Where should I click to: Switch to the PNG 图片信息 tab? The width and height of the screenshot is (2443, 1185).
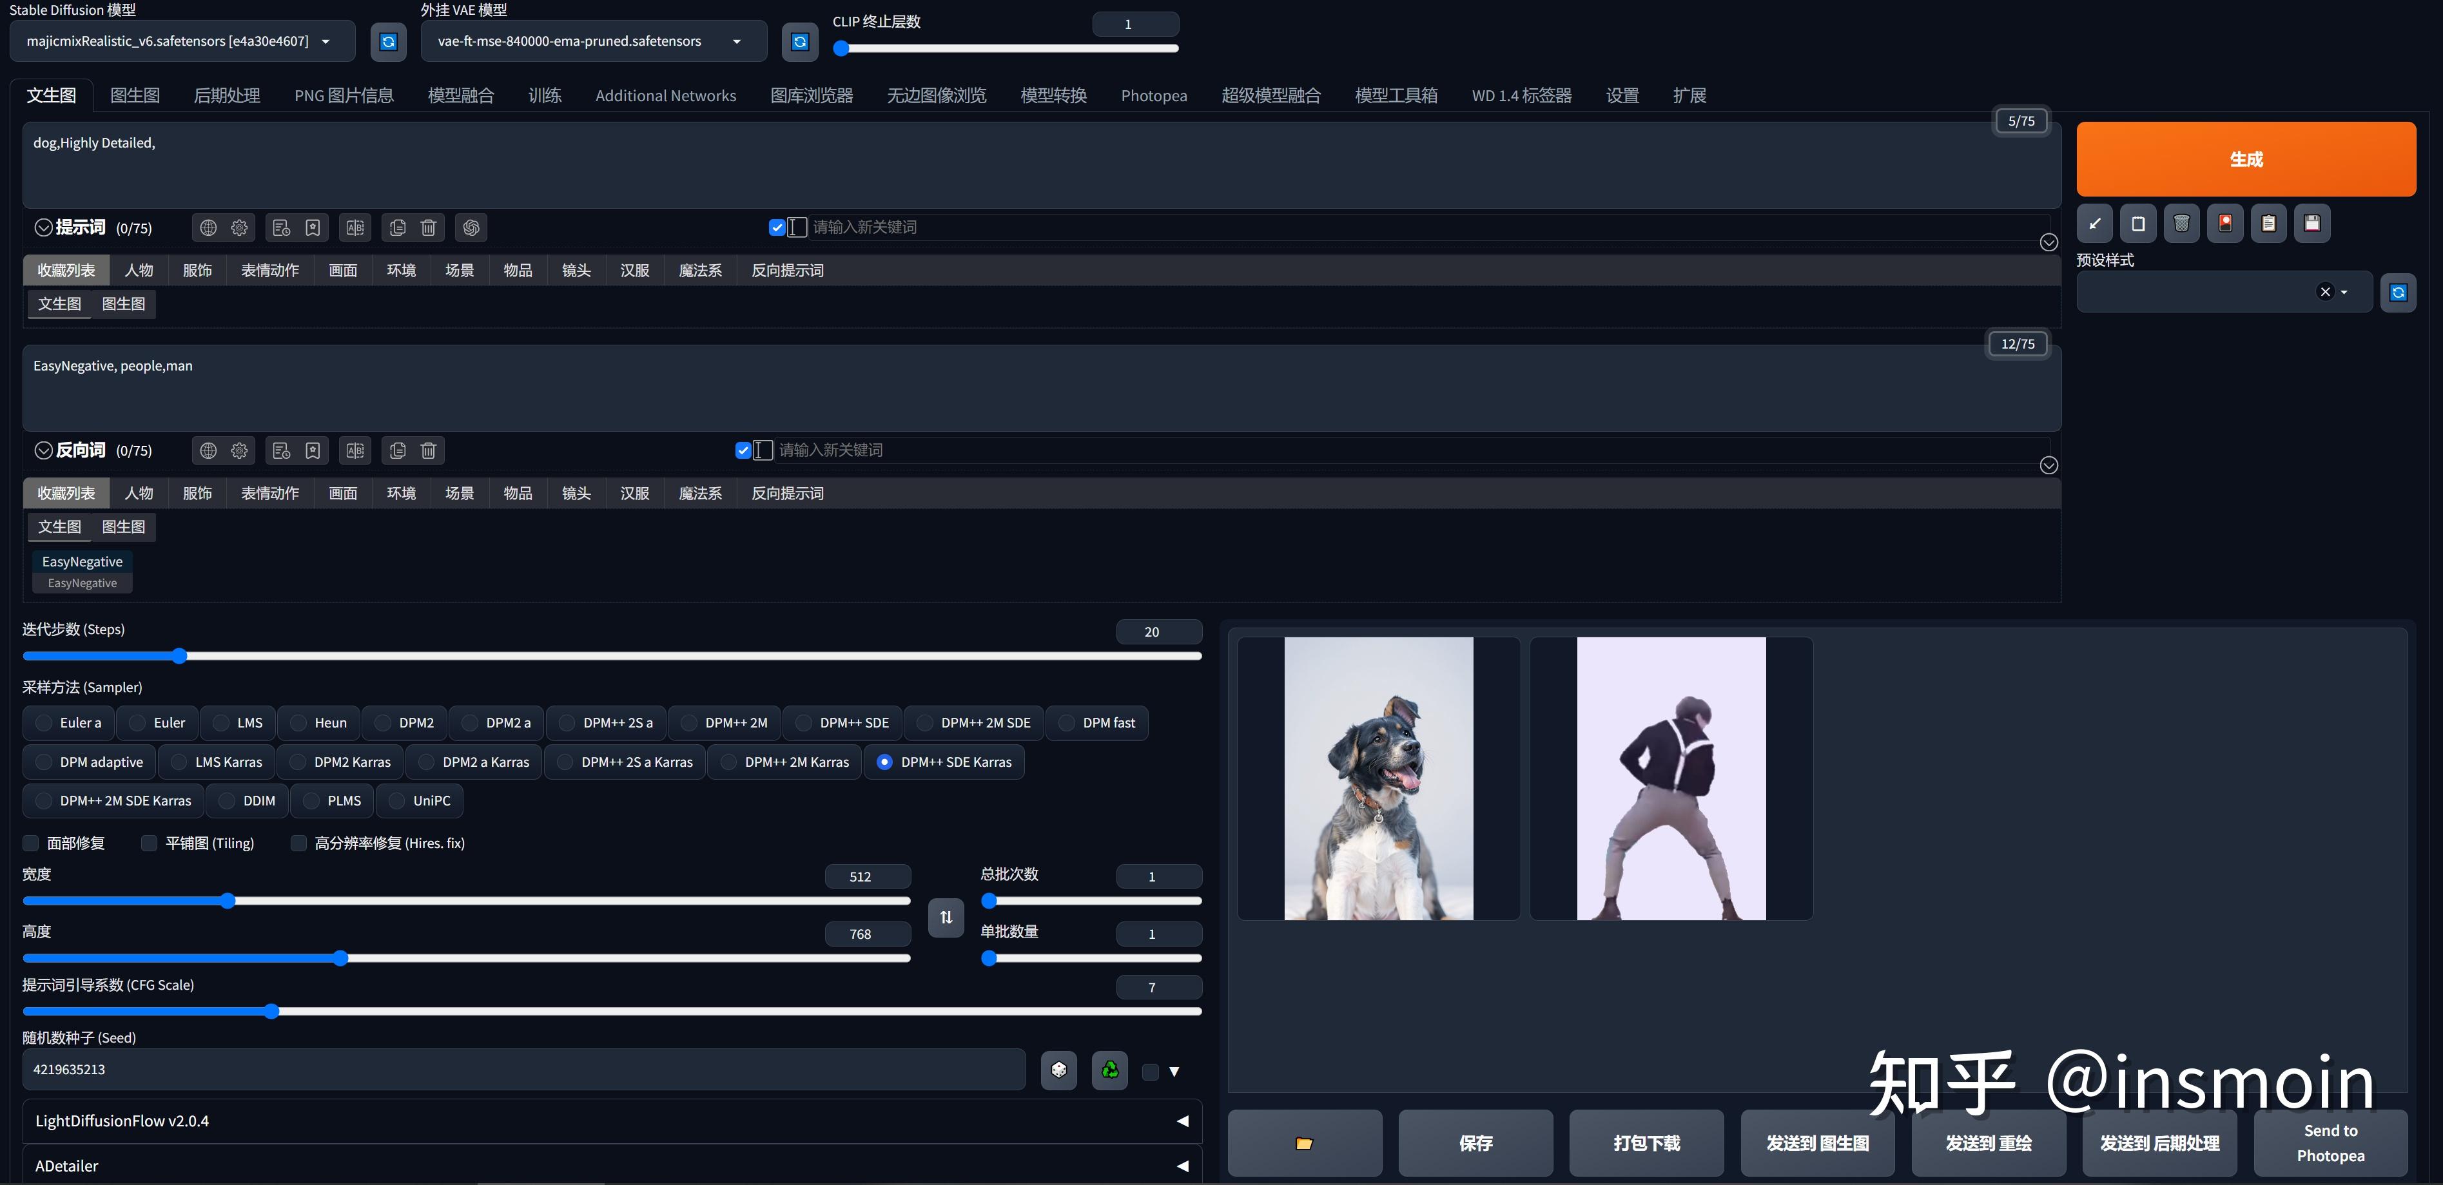pyautogui.click(x=344, y=95)
